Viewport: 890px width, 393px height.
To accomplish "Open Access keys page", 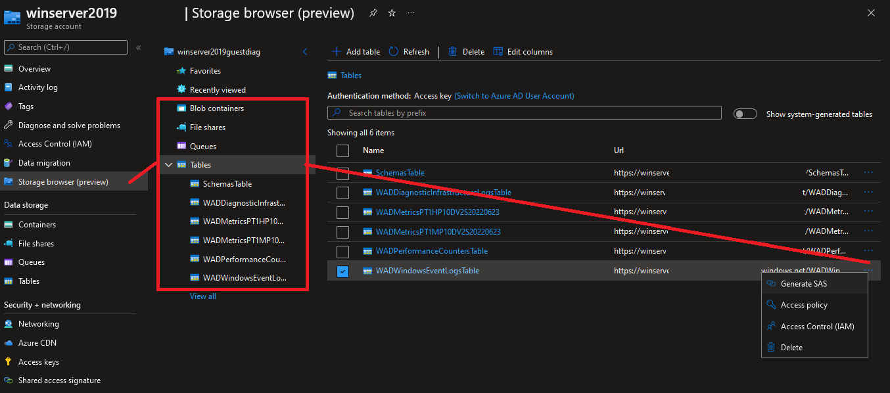I will pyautogui.click(x=38, y=362).
